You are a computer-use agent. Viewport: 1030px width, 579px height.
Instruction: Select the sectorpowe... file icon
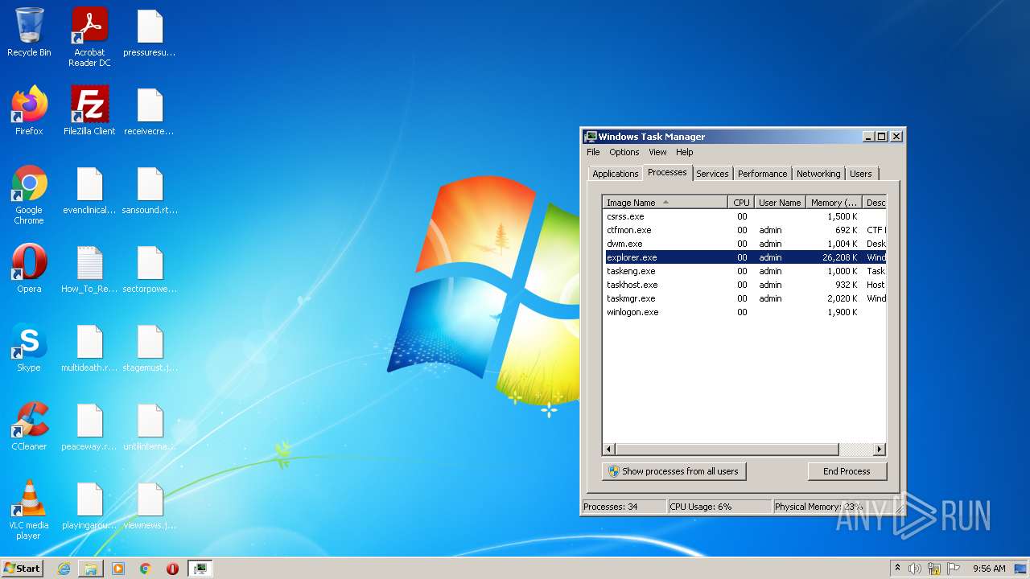[150, 269]
